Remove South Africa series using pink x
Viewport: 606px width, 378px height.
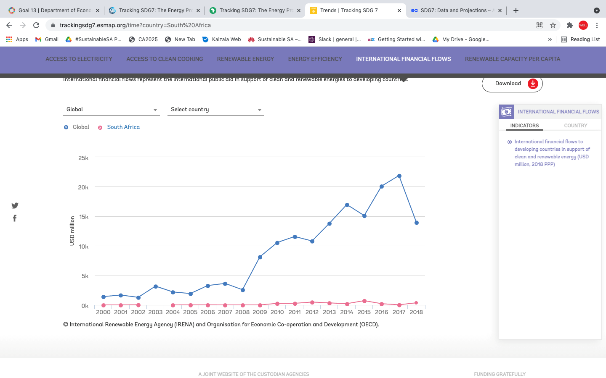click(x=100, y=128)
